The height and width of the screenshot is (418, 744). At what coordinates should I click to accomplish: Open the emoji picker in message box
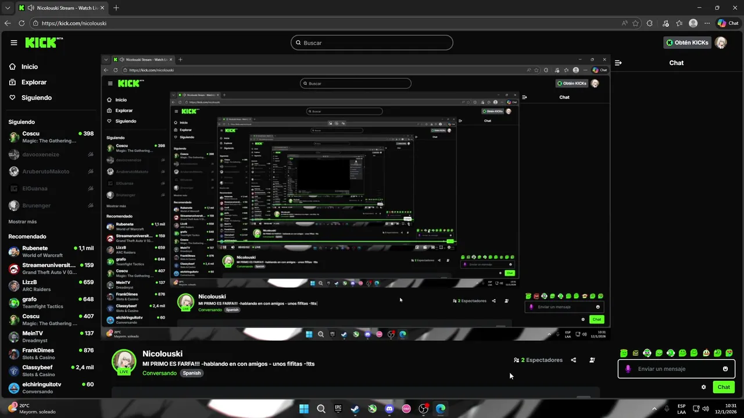click(725, 369)
